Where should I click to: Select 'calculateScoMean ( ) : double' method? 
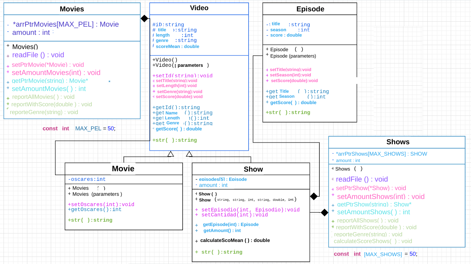pos(235,241)
